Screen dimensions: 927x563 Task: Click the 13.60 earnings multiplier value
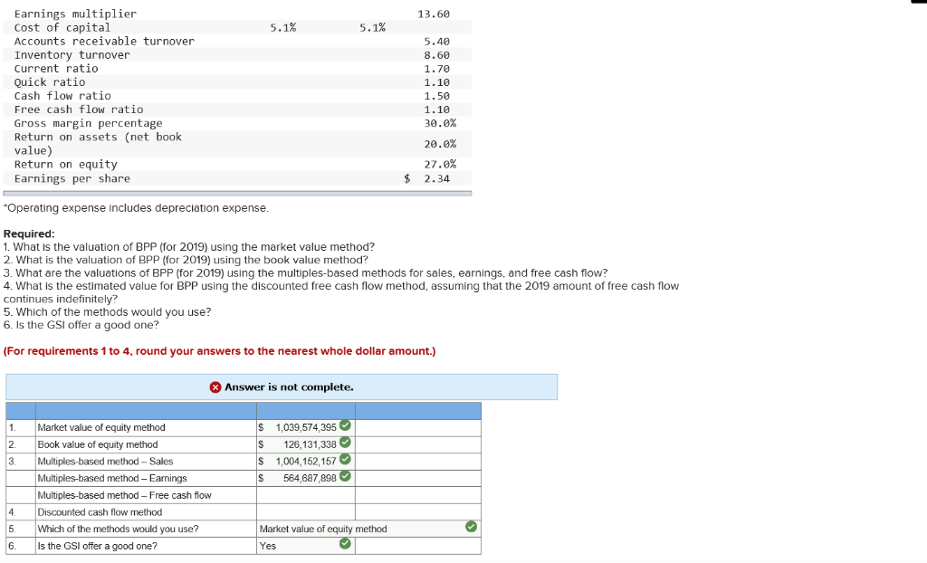434,14
